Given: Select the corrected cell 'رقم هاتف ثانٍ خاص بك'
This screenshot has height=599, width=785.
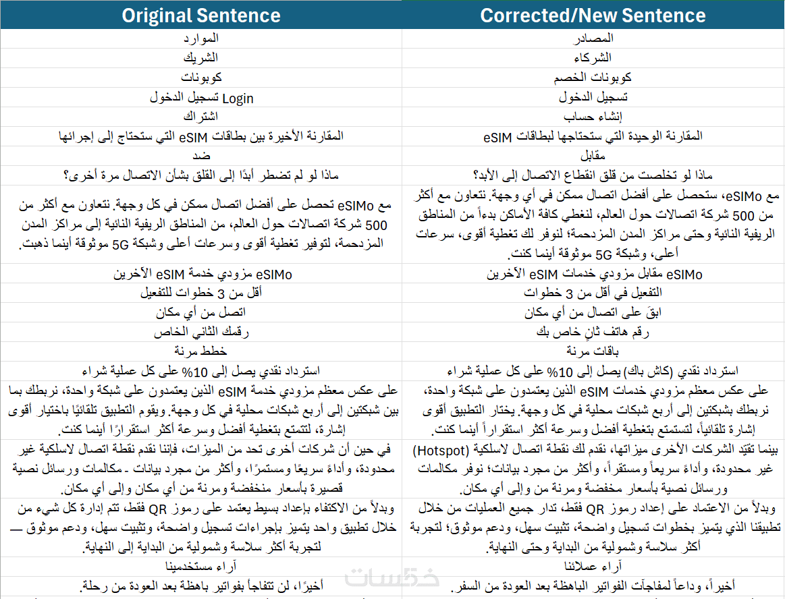Looking at the screenshot, I should tap(593, 332).
